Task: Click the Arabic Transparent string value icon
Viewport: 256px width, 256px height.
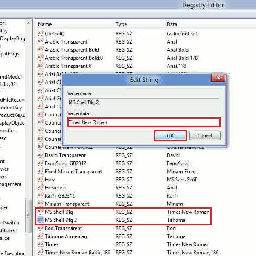Action: click(x=41, y=42)
